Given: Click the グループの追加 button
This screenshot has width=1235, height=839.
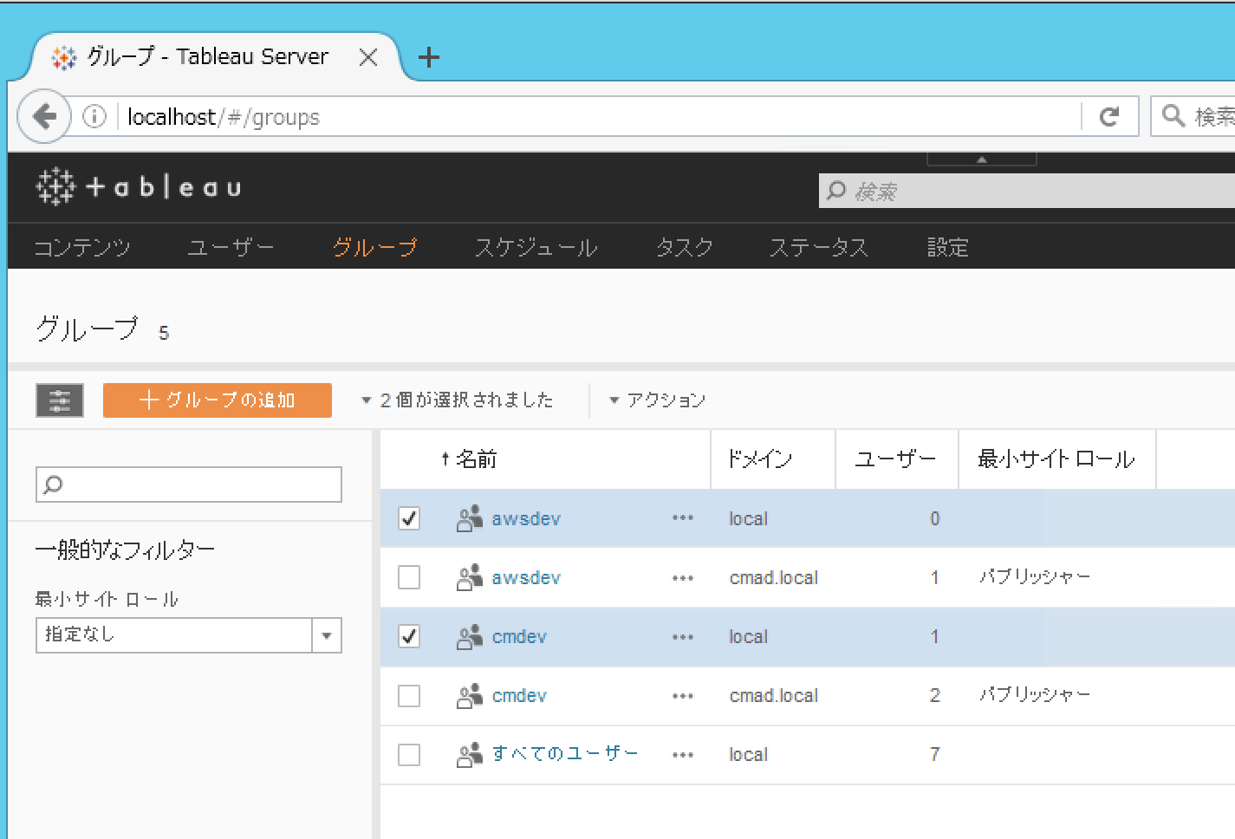Looking at the screenshot, I should click(x=217, y=400).
